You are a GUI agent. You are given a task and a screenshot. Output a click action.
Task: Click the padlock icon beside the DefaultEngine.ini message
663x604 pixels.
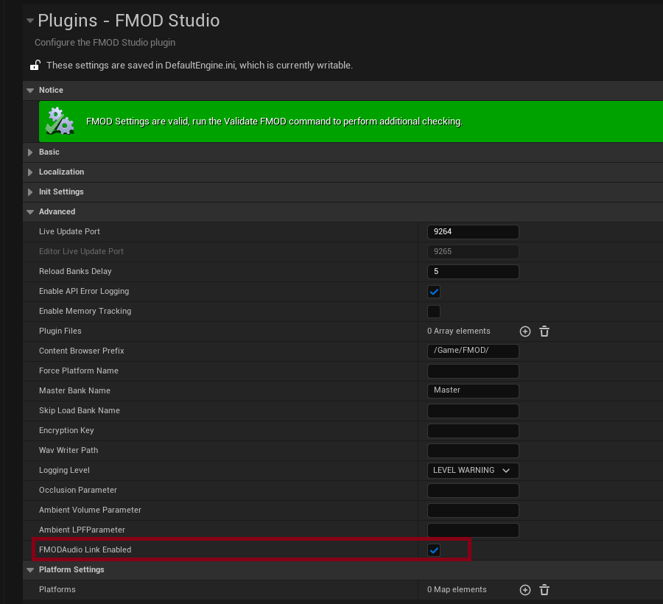click(x=35, y=64)
